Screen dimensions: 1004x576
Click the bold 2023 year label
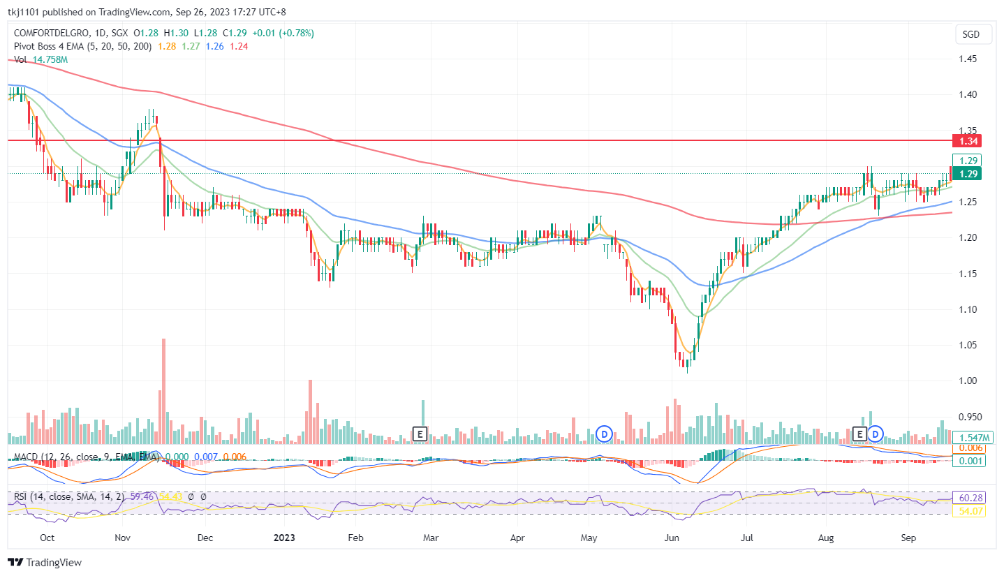pos(285,538)
